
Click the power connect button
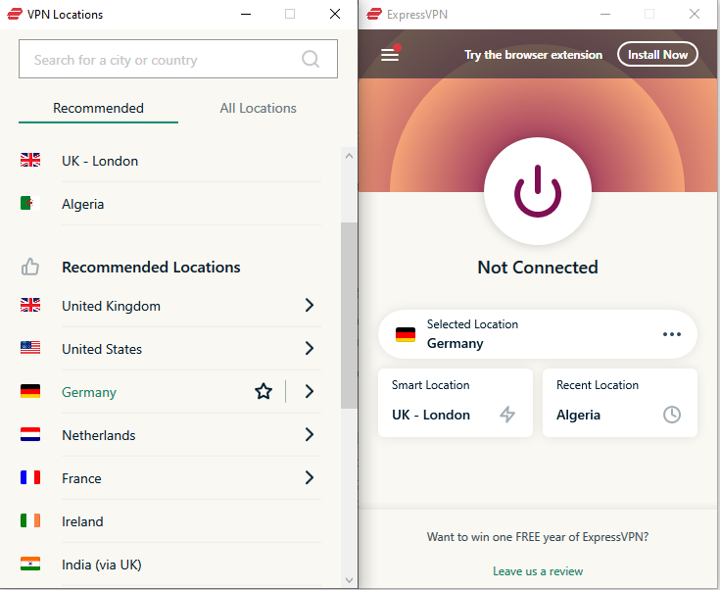coord(538,191)
